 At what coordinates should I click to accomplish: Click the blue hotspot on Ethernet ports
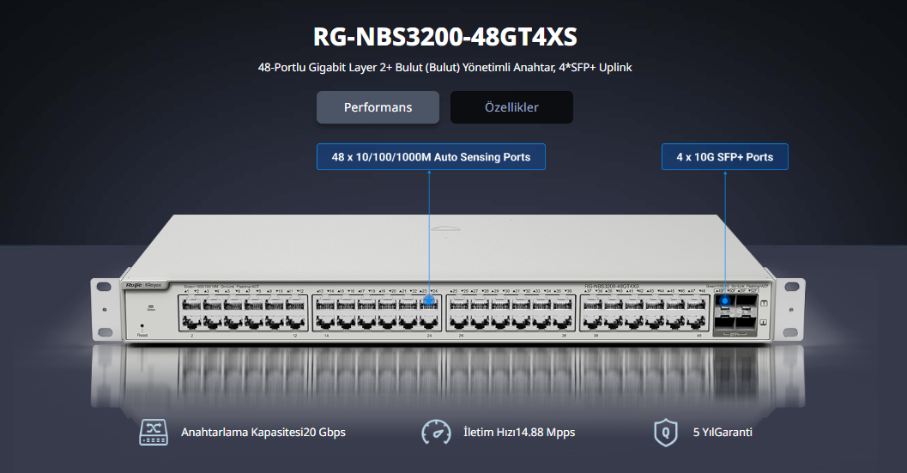click(x=428, y=301)
